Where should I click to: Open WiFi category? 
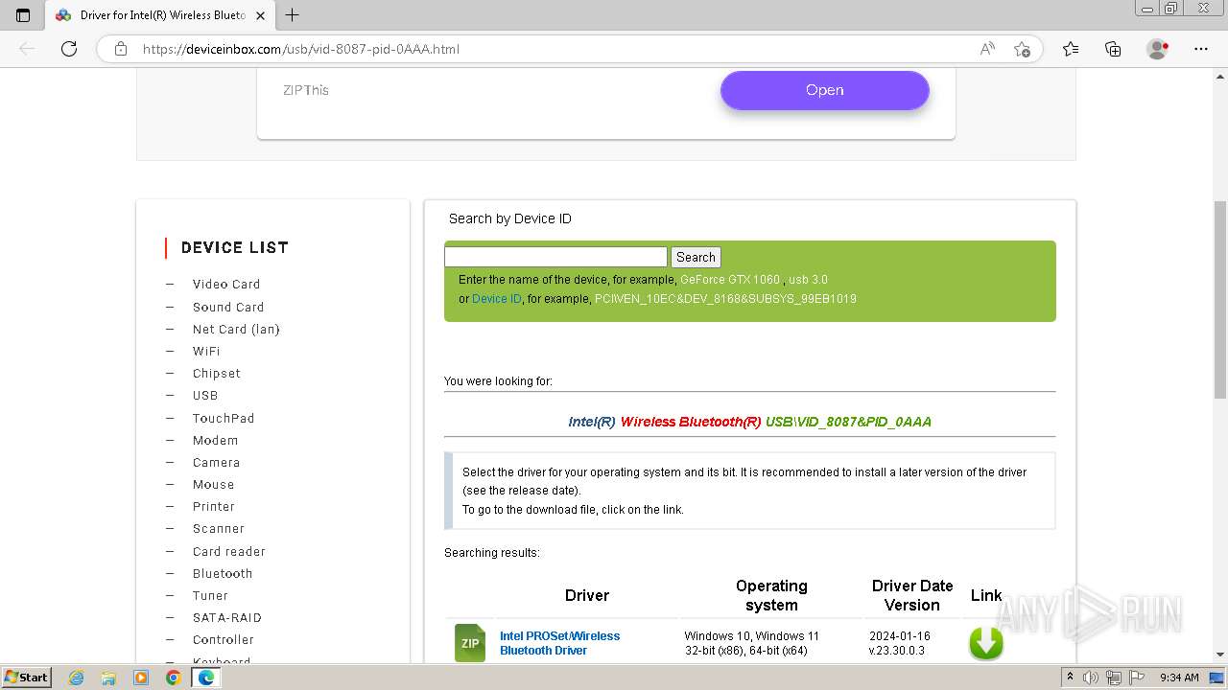point(206,351)
